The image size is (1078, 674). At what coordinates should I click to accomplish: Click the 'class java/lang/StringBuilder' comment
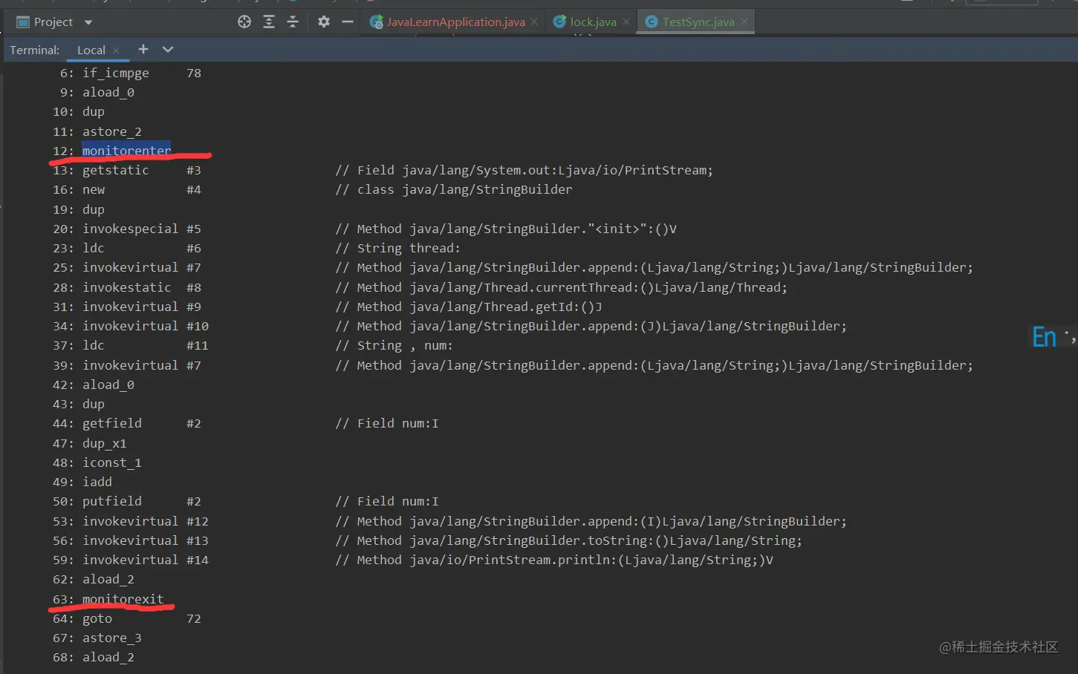454,189
